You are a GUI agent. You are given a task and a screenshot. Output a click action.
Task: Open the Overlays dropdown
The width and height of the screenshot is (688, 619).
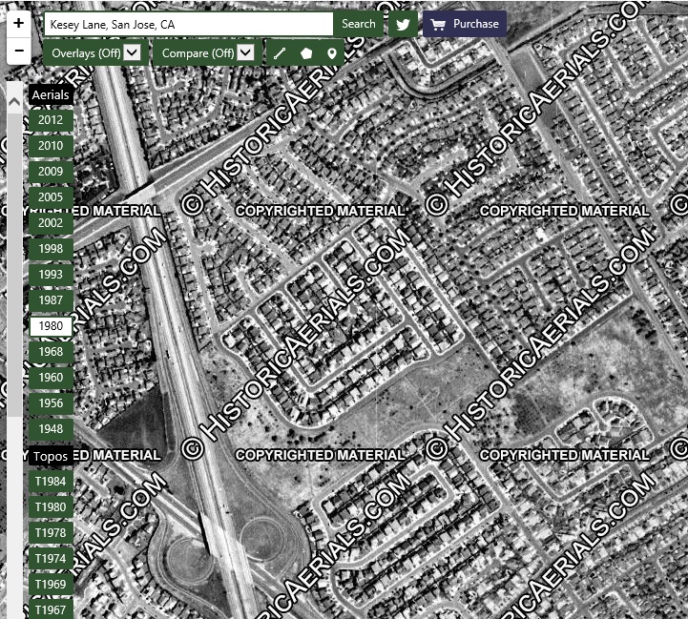pyautogui.click(x=96, y=53)
